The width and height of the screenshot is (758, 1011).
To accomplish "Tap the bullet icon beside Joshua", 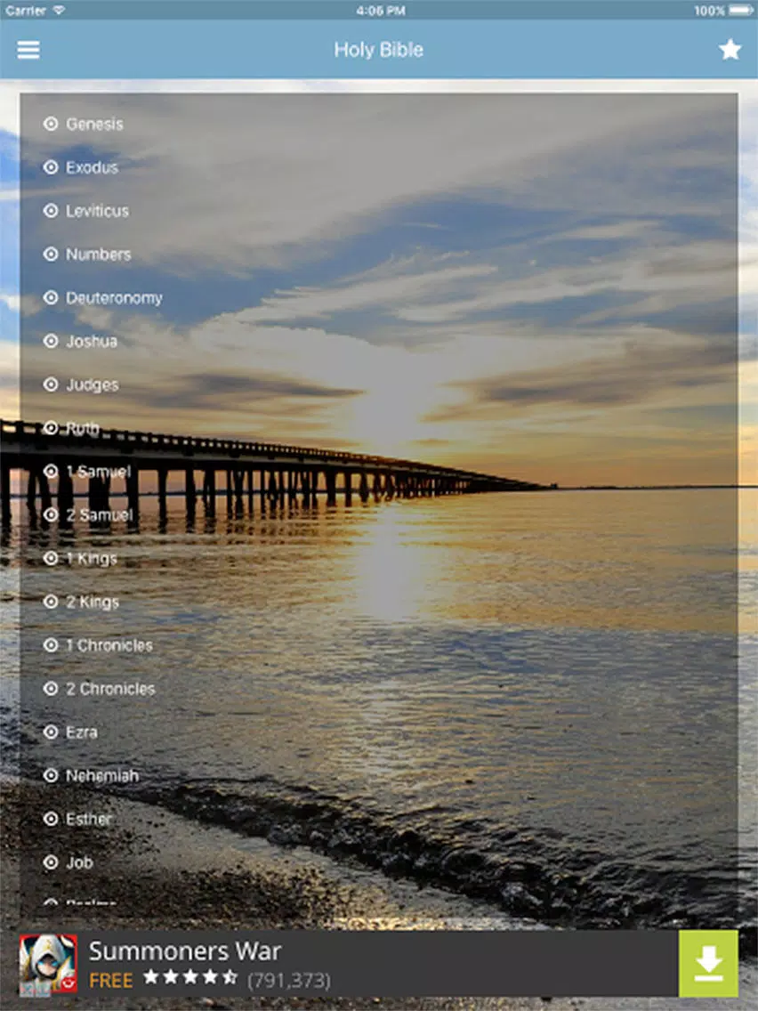I will click(51, 341).
